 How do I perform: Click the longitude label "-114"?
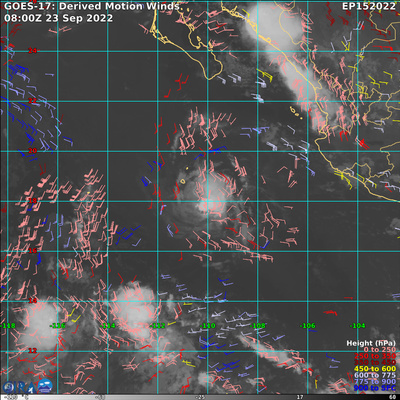[107, 326]
